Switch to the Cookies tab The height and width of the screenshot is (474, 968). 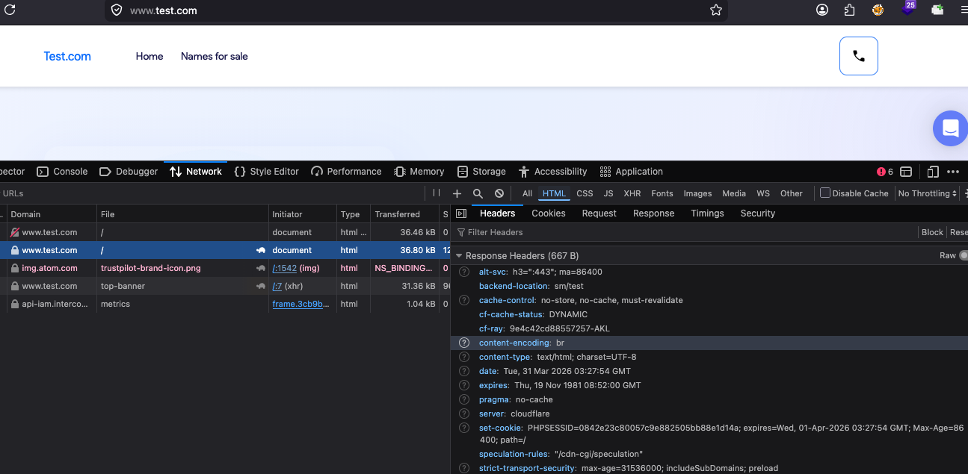tap(548, 213)
